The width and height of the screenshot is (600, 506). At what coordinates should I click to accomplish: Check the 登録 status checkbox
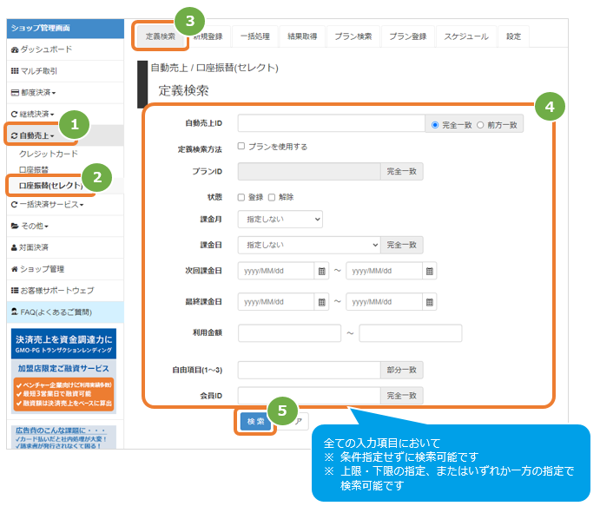(241, 197)
